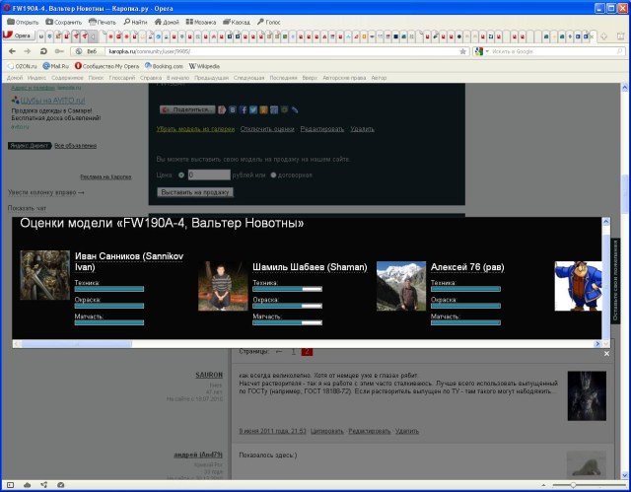
Task: Click Шамиль Шабаев's avatar thumbnail
Action: (x=223, y=287)
